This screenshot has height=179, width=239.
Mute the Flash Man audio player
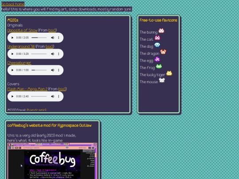(x=53, y=96)
